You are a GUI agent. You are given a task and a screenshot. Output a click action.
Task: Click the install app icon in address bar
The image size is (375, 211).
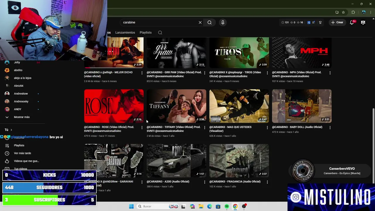tap(337, 12)
